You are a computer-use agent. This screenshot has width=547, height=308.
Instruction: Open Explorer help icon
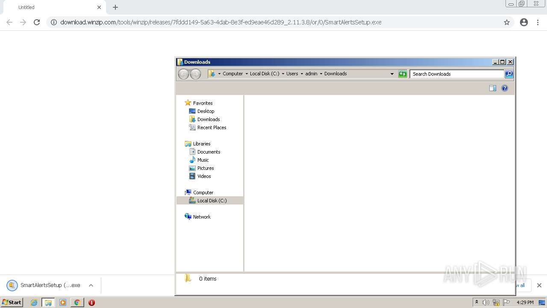(x=505, y=88)
